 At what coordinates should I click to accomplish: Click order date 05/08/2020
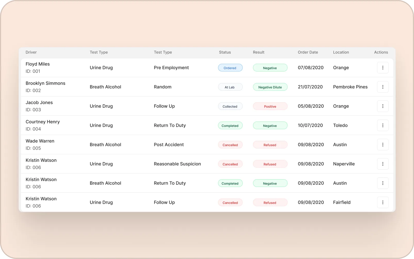311,106
